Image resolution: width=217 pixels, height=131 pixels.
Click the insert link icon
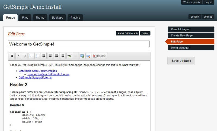tap(69, 56)
